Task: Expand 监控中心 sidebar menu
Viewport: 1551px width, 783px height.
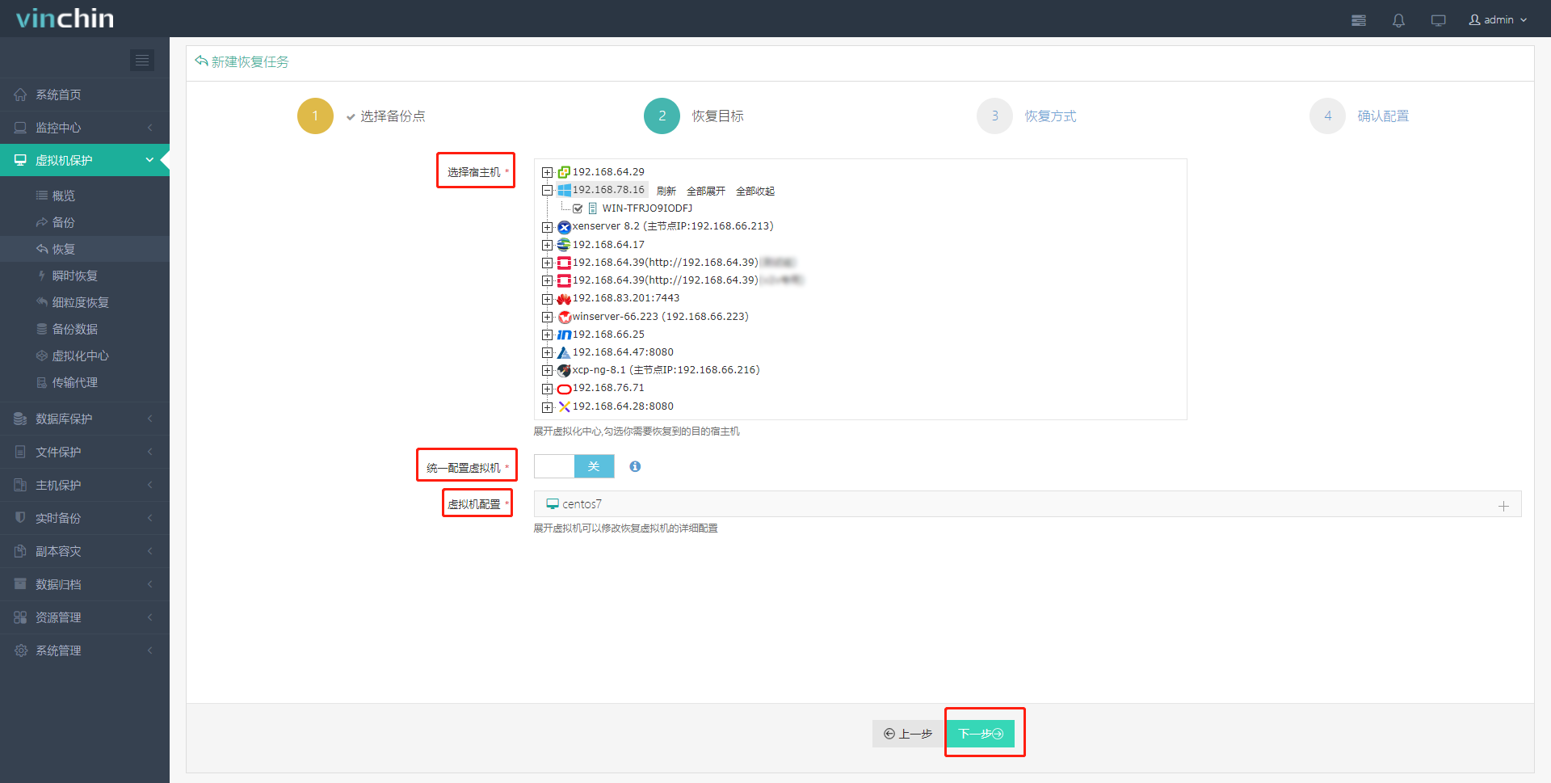Action: [85, 128]
